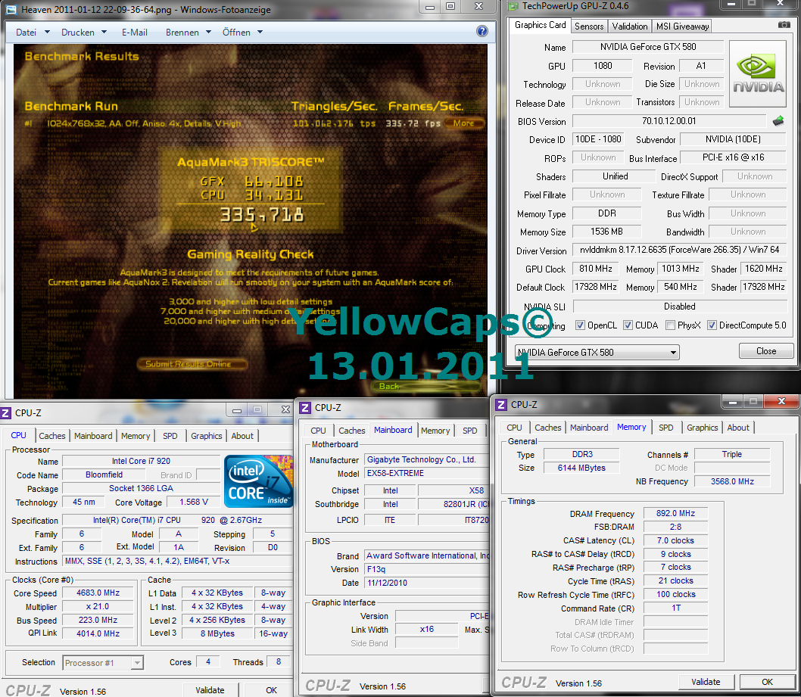
Task: Click the CAS# Latency value 7.0 clocks
Action: pos(675,540)
